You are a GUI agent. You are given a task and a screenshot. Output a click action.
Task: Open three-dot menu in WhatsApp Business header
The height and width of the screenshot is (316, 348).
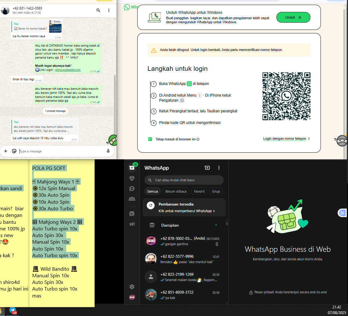[219, 168]
